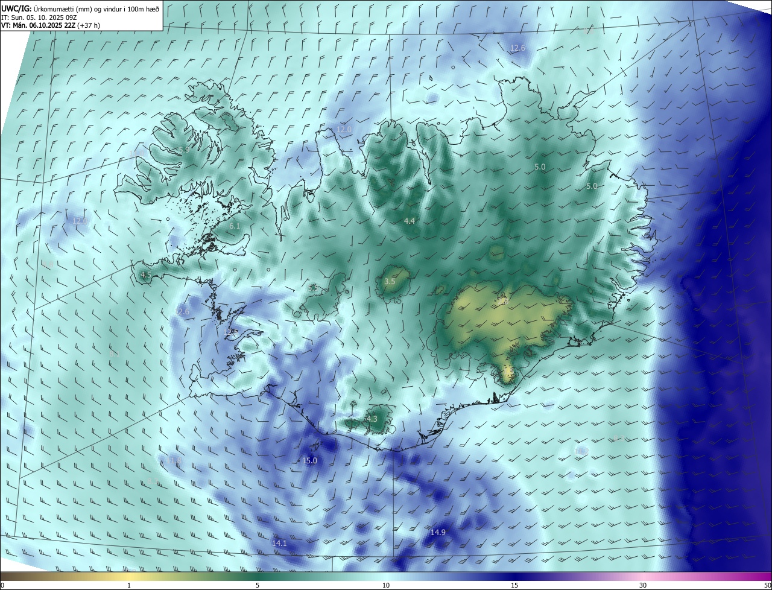This screenshot has width=772, height=590.
Task: Click the 6.1 value label on the map
Action: click(x=235, y=226)
